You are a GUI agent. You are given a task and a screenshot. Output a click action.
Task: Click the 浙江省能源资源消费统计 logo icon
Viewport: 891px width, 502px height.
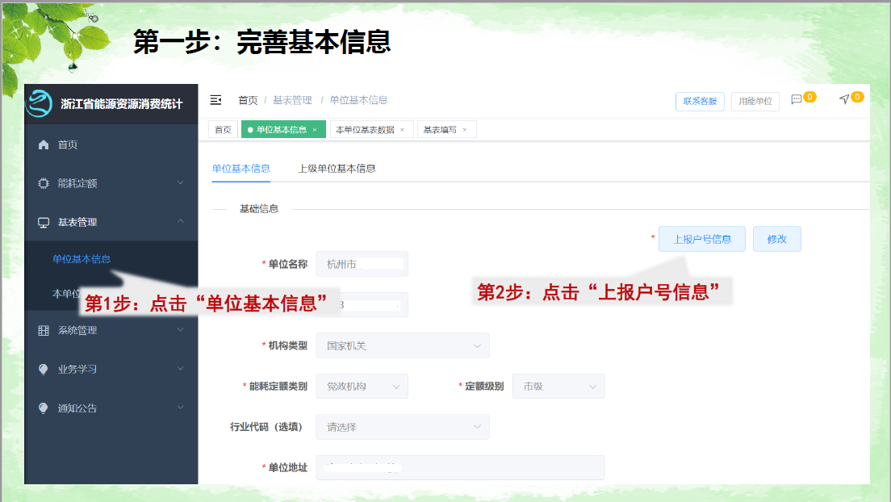coord(40,103)
